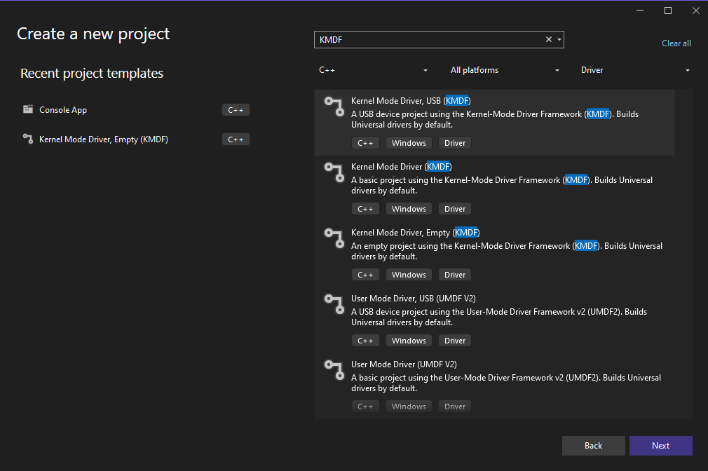
Task: Maximize the Create a new project window
Action: (x=668, y=11)
